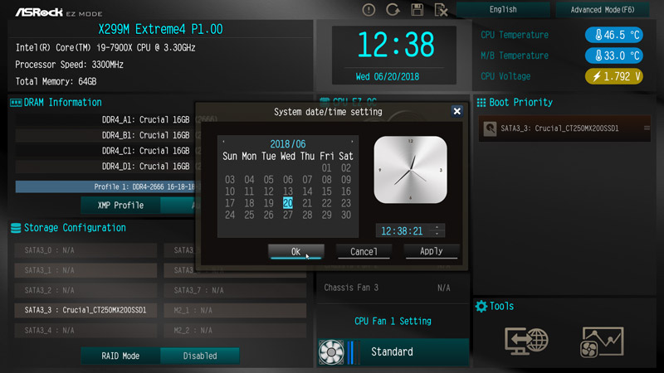The height and width of the screenshot is (373, 664).
Task: Pick day 10 in the calendar
Action: click(x=230, y=191)
